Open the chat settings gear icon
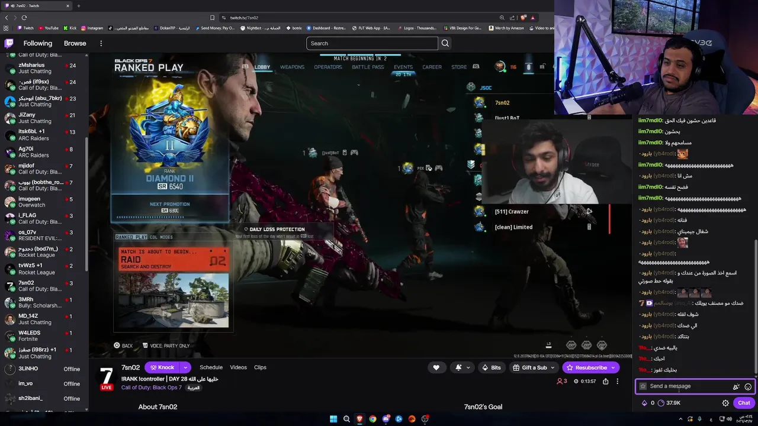The height and width of the screenshot is (426, 758). coord(725,403)
